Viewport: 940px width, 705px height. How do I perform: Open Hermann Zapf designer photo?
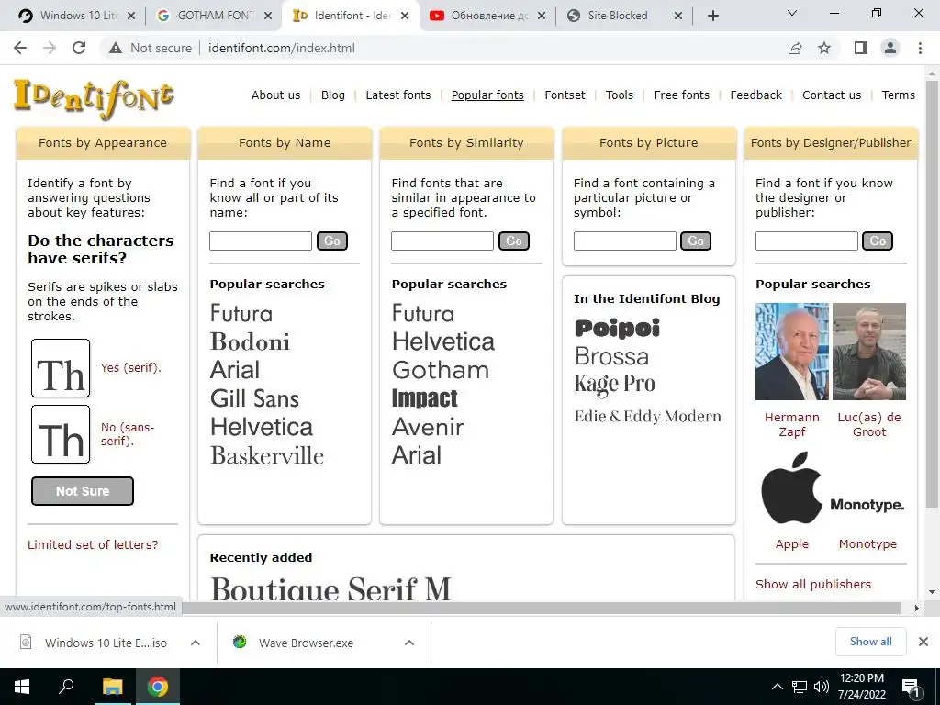(792, 352)
